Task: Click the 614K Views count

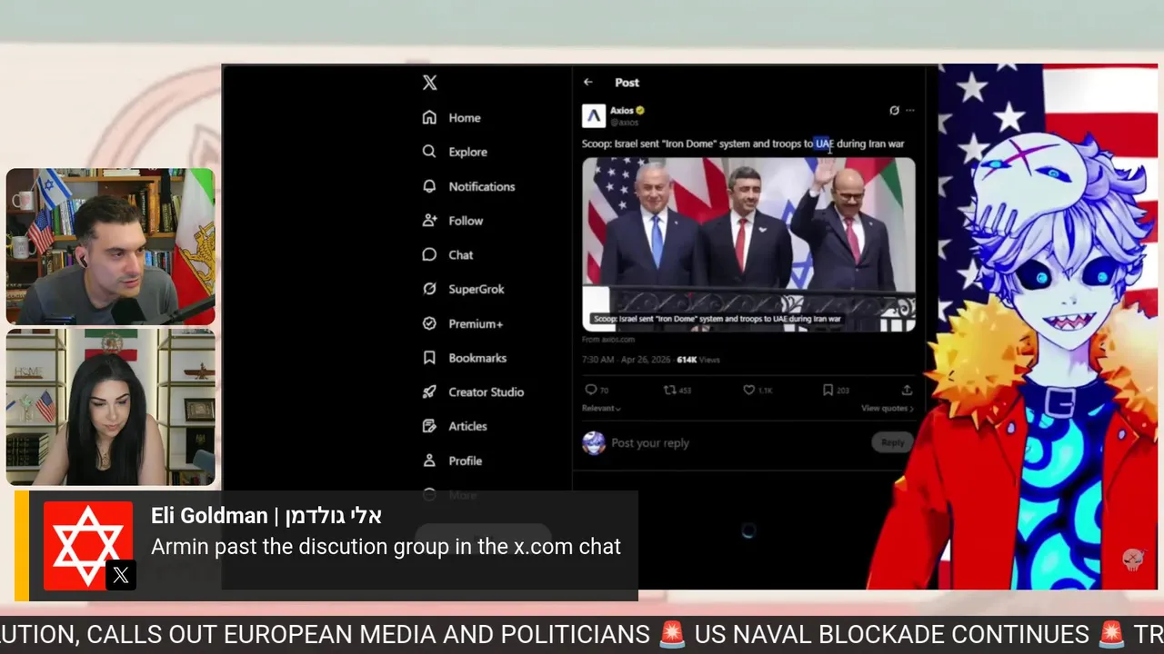Action: [698, 360]
